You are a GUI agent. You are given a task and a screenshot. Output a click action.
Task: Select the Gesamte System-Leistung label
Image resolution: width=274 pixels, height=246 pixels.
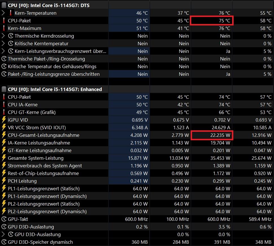[x=36, y=158]
